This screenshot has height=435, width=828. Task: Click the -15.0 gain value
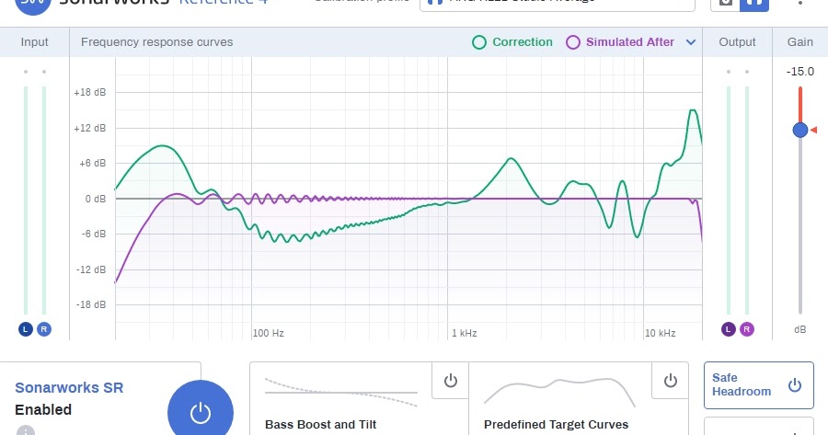(x=800, y=71)
